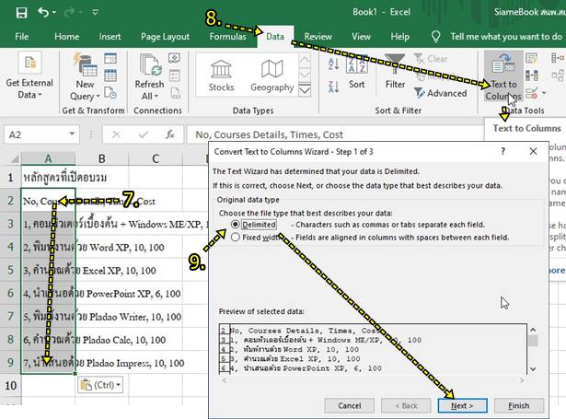The image size is (566, 419).
Task: Select the Delimited radio option
Action: point(235,225)
